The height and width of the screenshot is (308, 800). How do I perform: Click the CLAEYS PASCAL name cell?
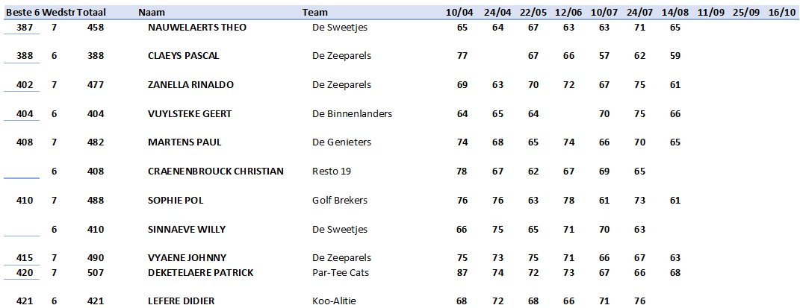point(183,56)
